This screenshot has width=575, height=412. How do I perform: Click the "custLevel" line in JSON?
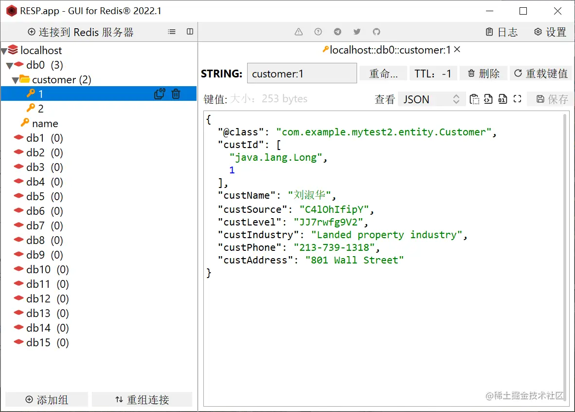pyautogui.click(x=293, y=222)
